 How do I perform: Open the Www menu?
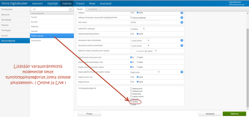[x=92, y=3]
